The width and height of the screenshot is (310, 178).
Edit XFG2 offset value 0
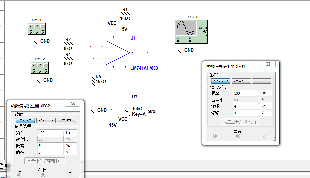(50, 152)
